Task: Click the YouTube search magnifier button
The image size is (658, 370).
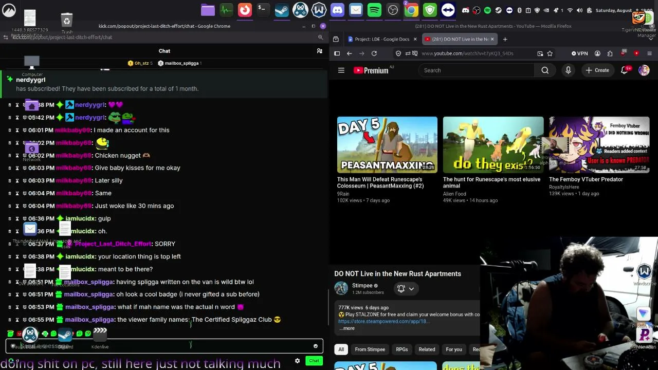Action: (545, 70)
